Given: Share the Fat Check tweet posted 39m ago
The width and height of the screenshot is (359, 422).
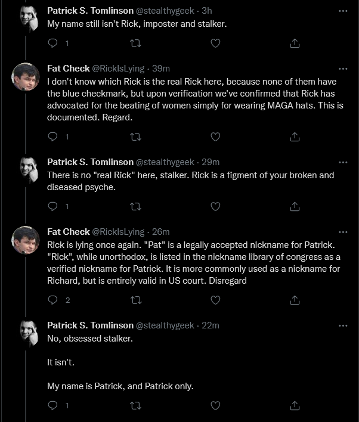Looking at the screenshot, I should pyautogui.click(x=295, y=136).
